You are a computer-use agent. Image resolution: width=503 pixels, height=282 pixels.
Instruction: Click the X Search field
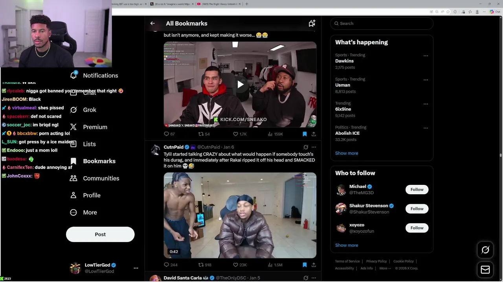pyautogui.click(x=382, y=23)
